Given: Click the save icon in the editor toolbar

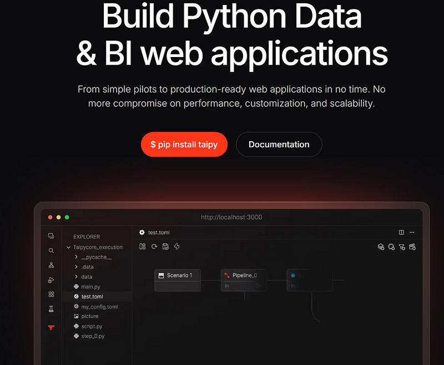Looking at the screenshot, I should [165, 246].
